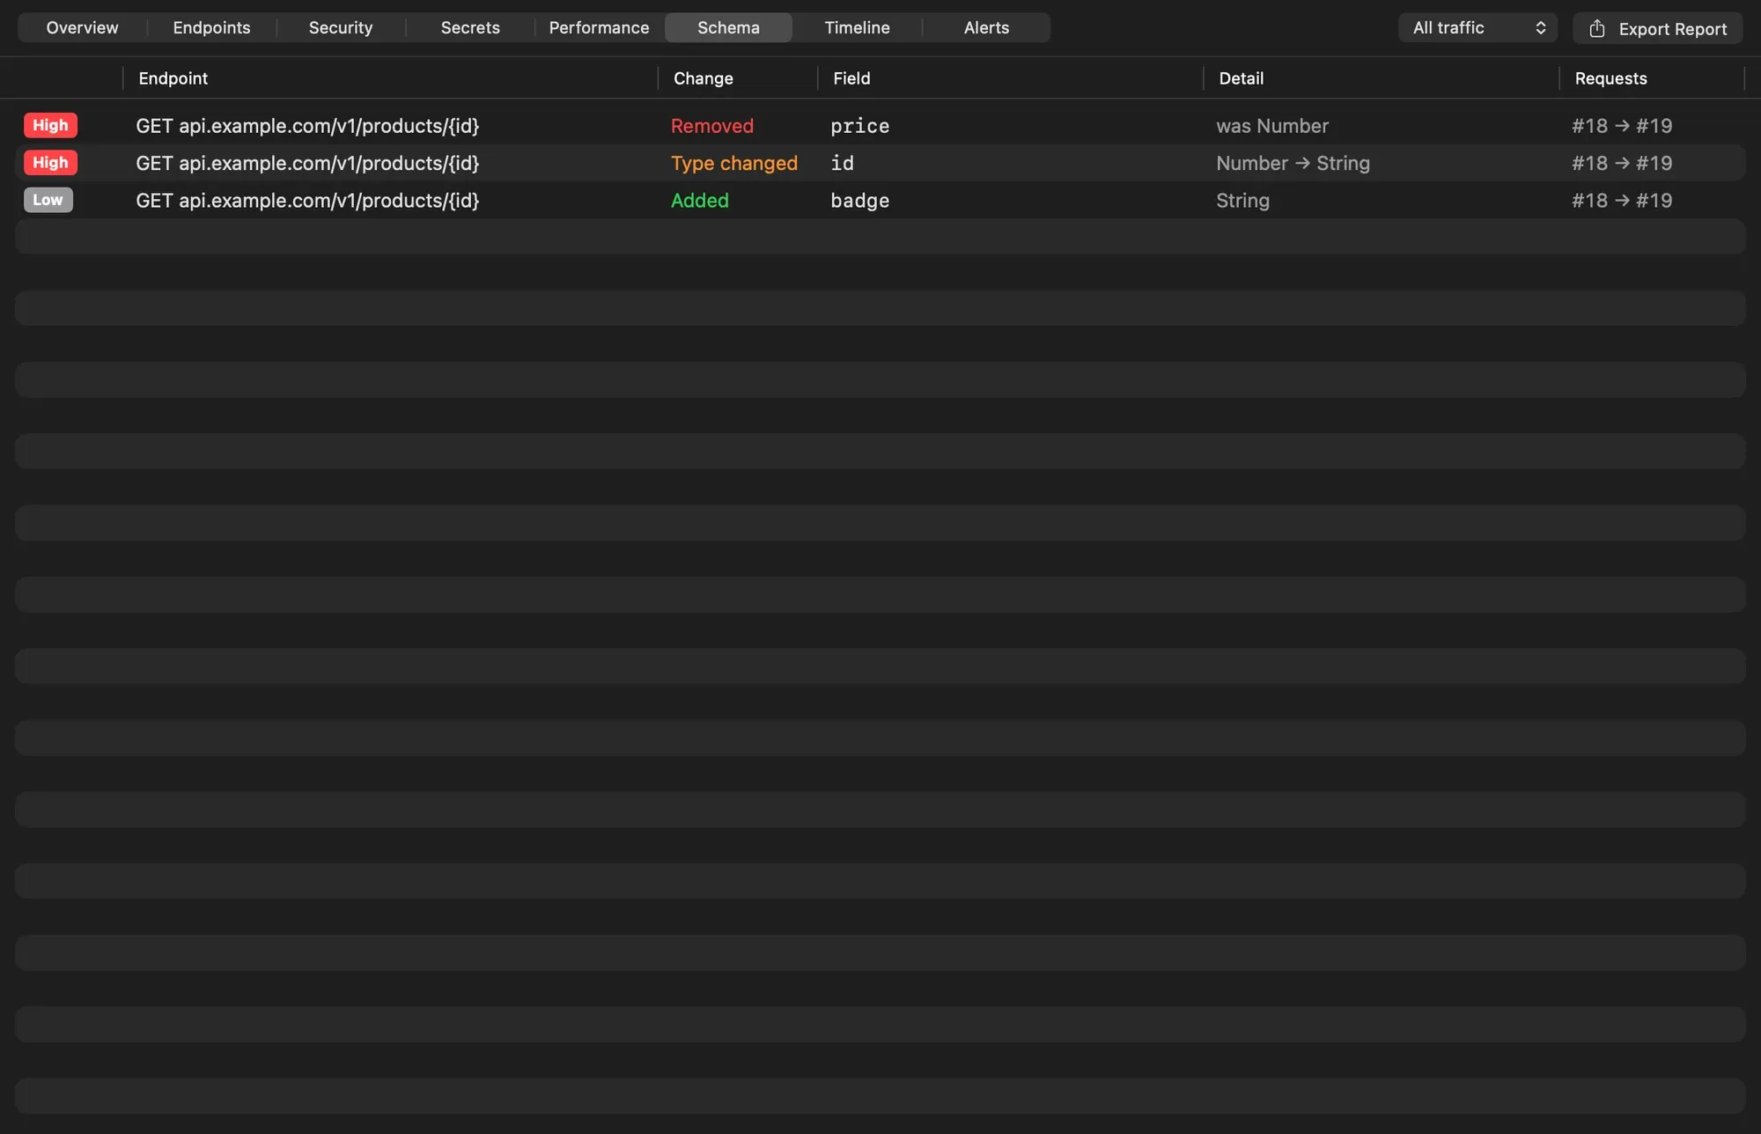Screen dimensions: 1761x1134
Task: Click the id field cell
Action: click(842, 163)
